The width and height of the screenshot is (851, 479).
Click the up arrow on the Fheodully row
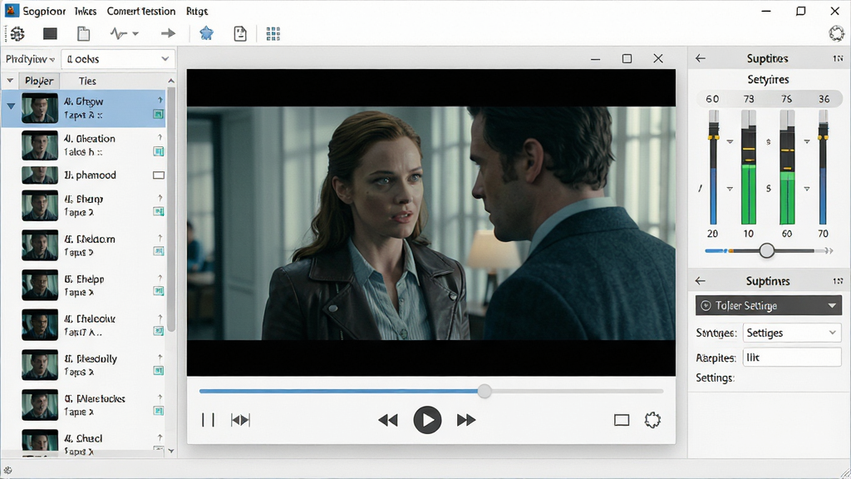(160, 358)
